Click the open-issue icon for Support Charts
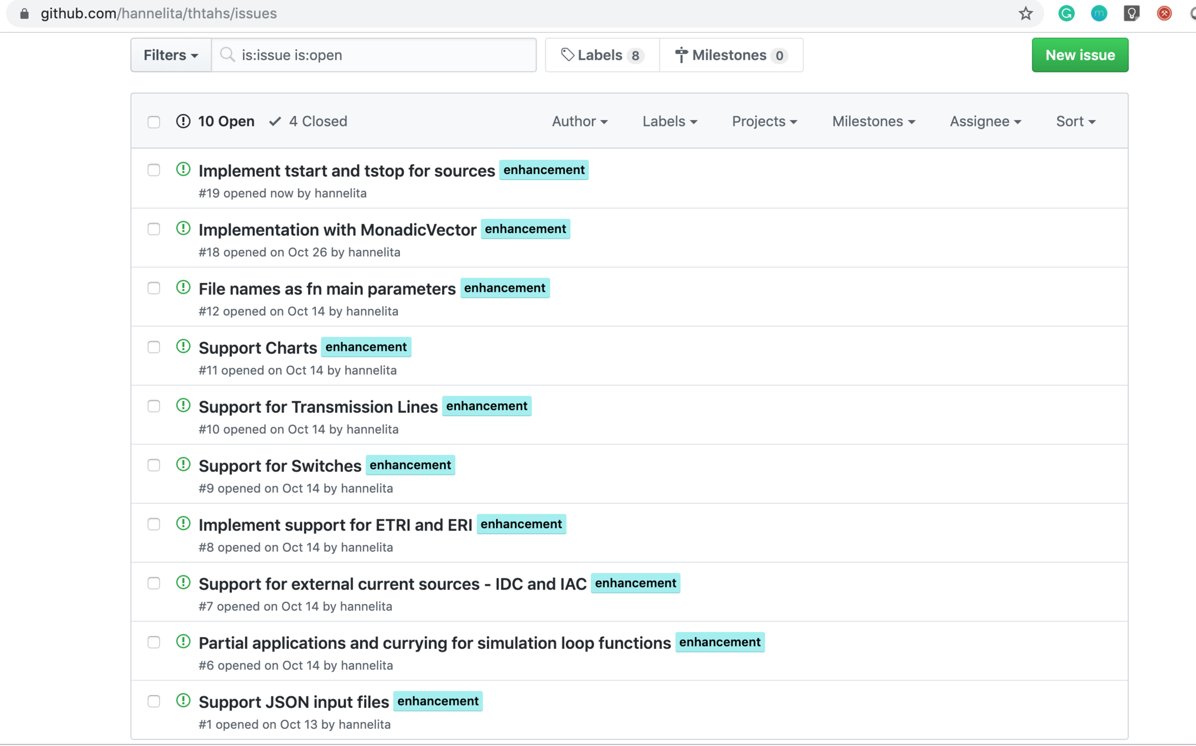 (x=183, y=346)
